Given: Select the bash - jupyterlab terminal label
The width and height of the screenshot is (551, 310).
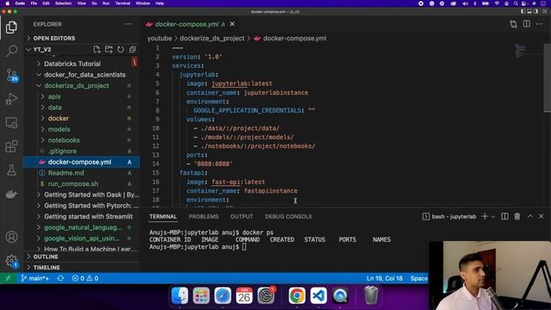Looking at the screenshot, I should click(x=449, y=216).
